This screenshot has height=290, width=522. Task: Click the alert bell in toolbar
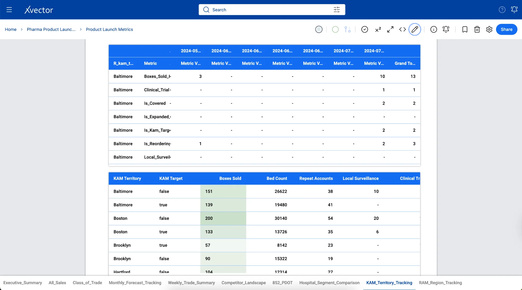(x=446, y=29)
